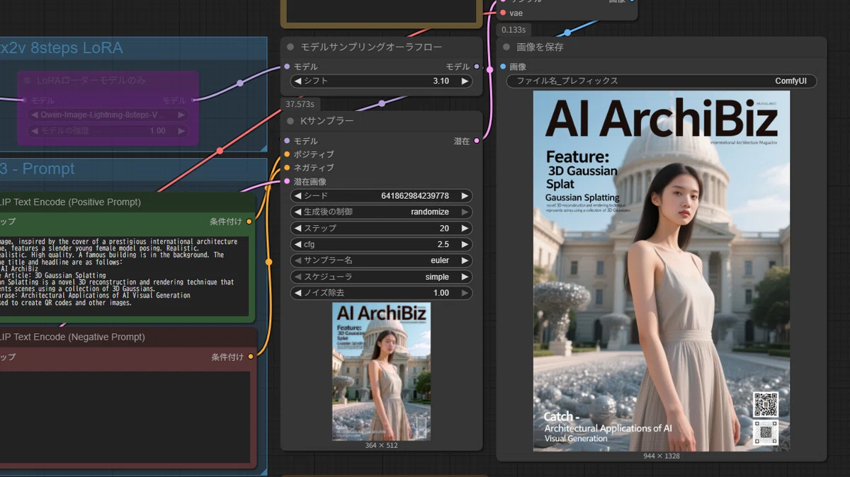Collapse the モデルサンプリングオーラフロー node using its dot
This screenshot has height=477, width=850.
point(290,47)
